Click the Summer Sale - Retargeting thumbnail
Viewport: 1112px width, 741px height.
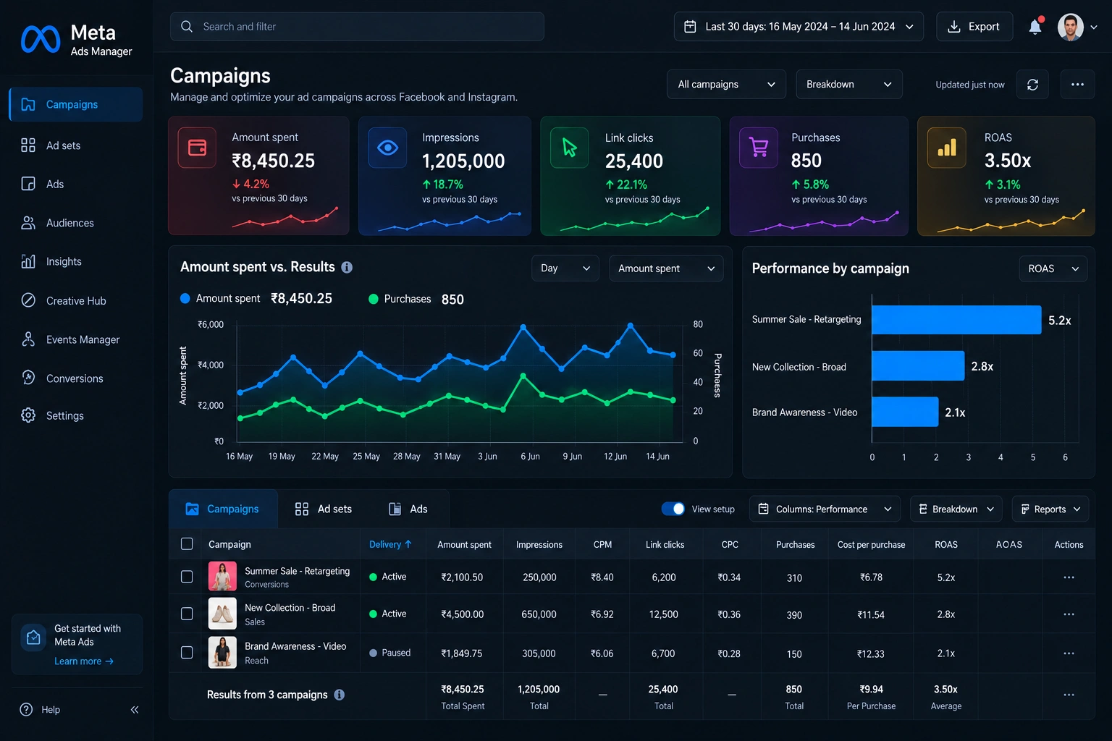pyautogui.click(x=222, y=577)
